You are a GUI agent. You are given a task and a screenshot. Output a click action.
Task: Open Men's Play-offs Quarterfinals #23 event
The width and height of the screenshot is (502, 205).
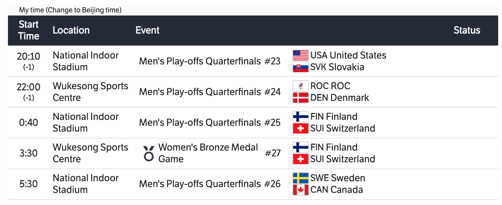pos(210,61)
